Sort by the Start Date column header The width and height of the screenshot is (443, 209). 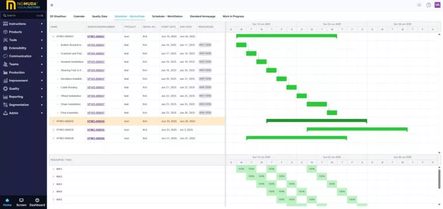[169, 27]
